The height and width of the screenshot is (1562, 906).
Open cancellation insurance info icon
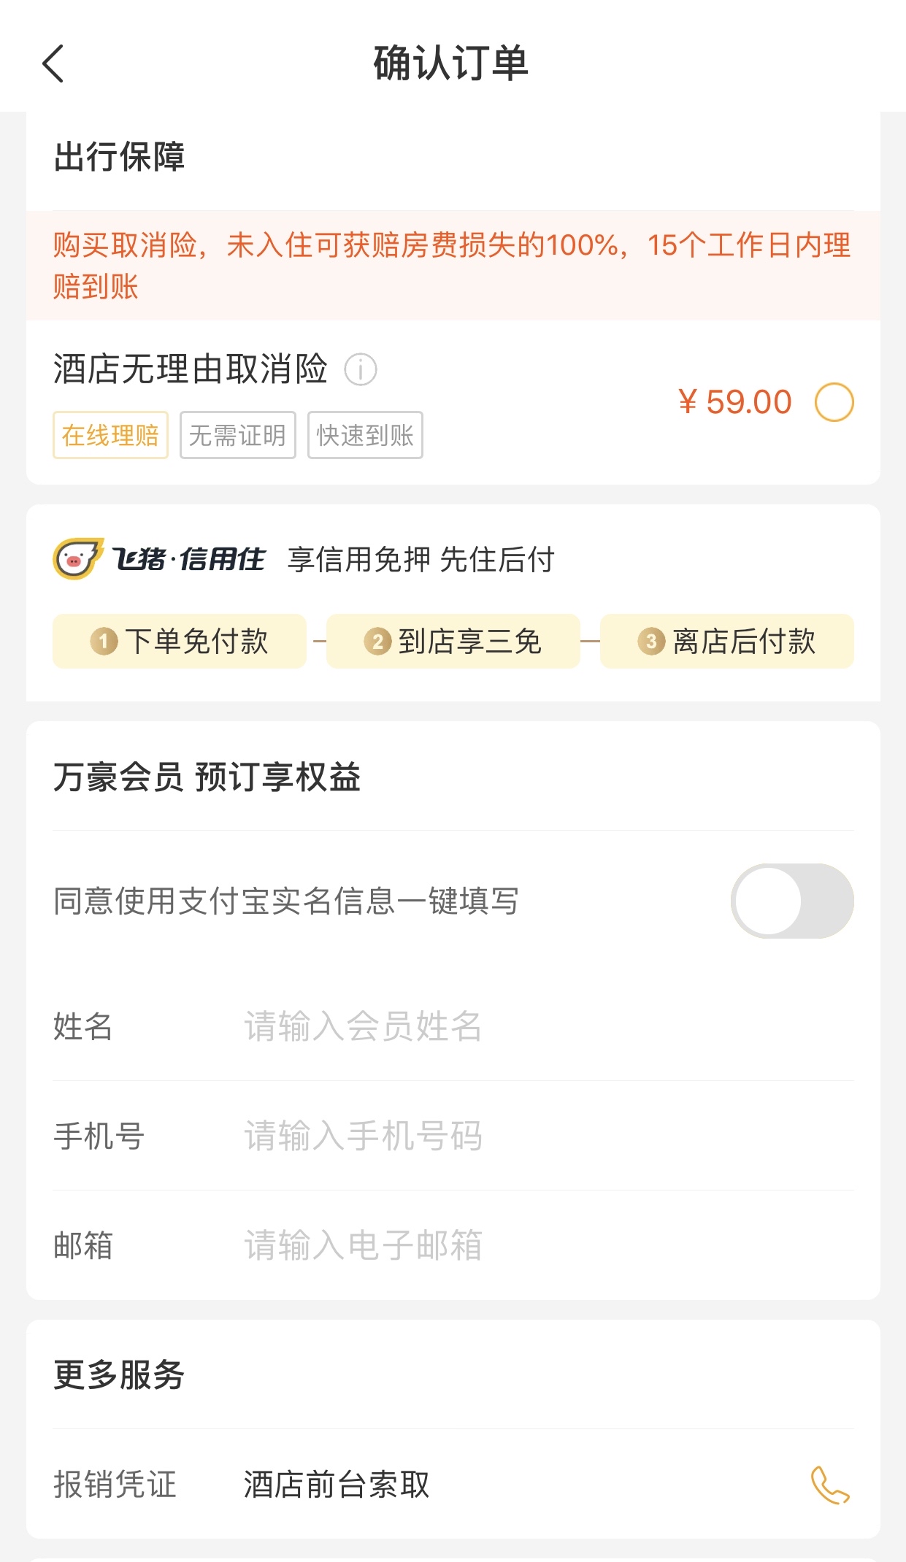pos(361,369)
